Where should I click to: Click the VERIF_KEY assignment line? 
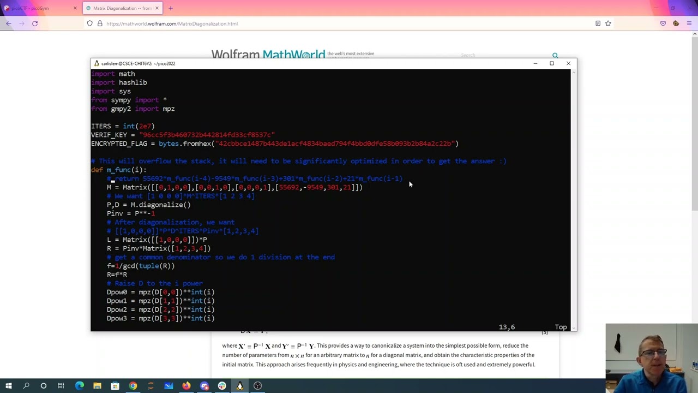click(x=183, y=135)
